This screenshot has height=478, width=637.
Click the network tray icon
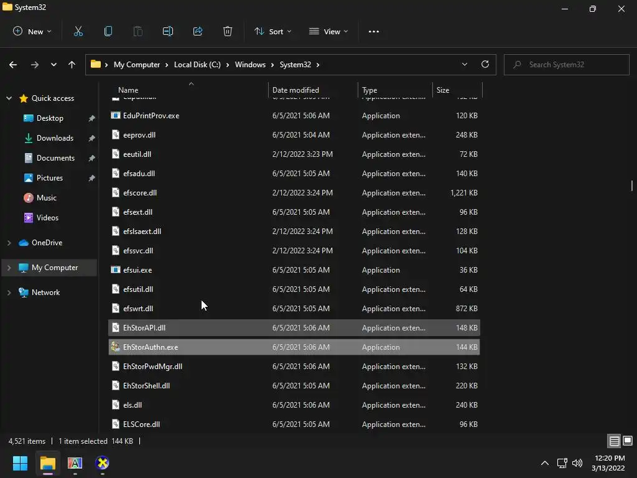click(x=562, y=463)
